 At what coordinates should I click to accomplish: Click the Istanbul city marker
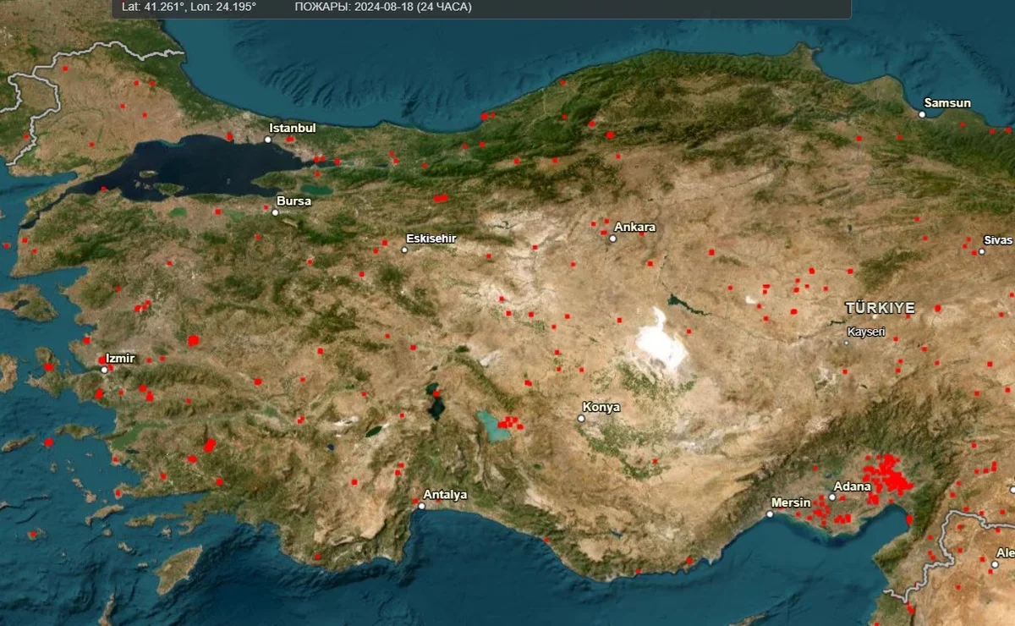[x=268, y=140]
